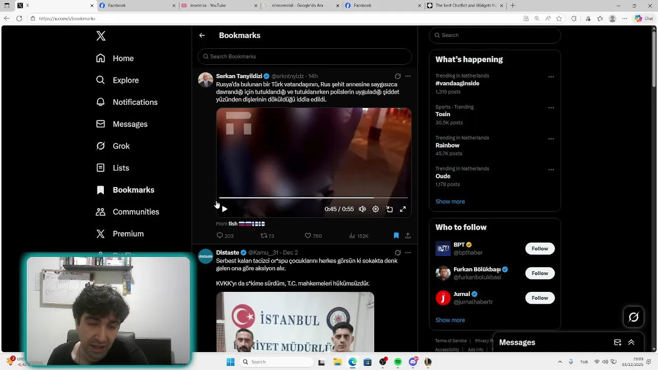Image resolution: width=658 pixels, height=370 pixels.
Task: Open more options for Oude trend
Action: 551,170
